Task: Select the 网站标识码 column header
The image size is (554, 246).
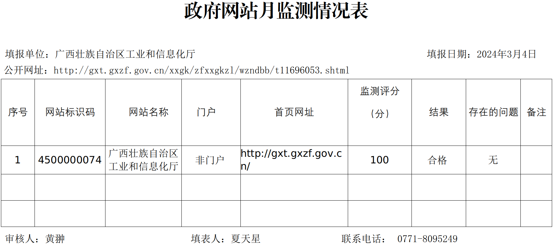Action: click(x=70, y=112)
